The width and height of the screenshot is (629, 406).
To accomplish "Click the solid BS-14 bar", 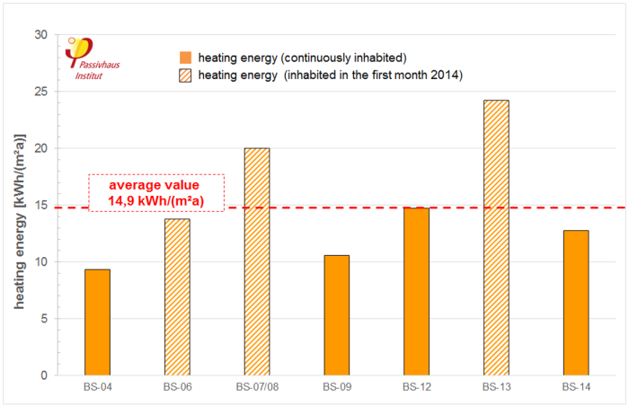I will [x=576, y=302].
